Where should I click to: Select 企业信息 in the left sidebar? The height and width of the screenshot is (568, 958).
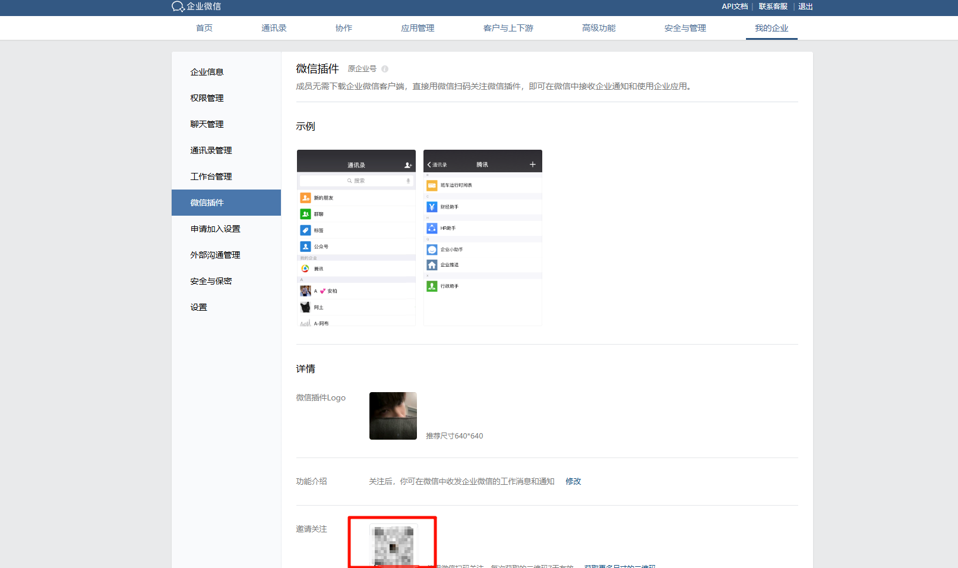[207, 72]
